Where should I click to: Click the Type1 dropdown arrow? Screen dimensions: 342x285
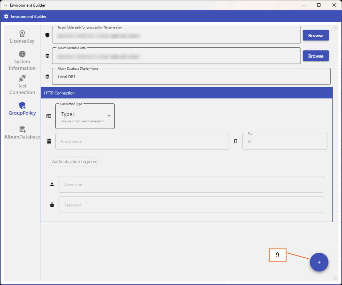point(109,116)
